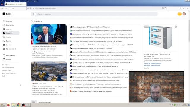Open the Firefox hamburger menu

tap(188, 8)
